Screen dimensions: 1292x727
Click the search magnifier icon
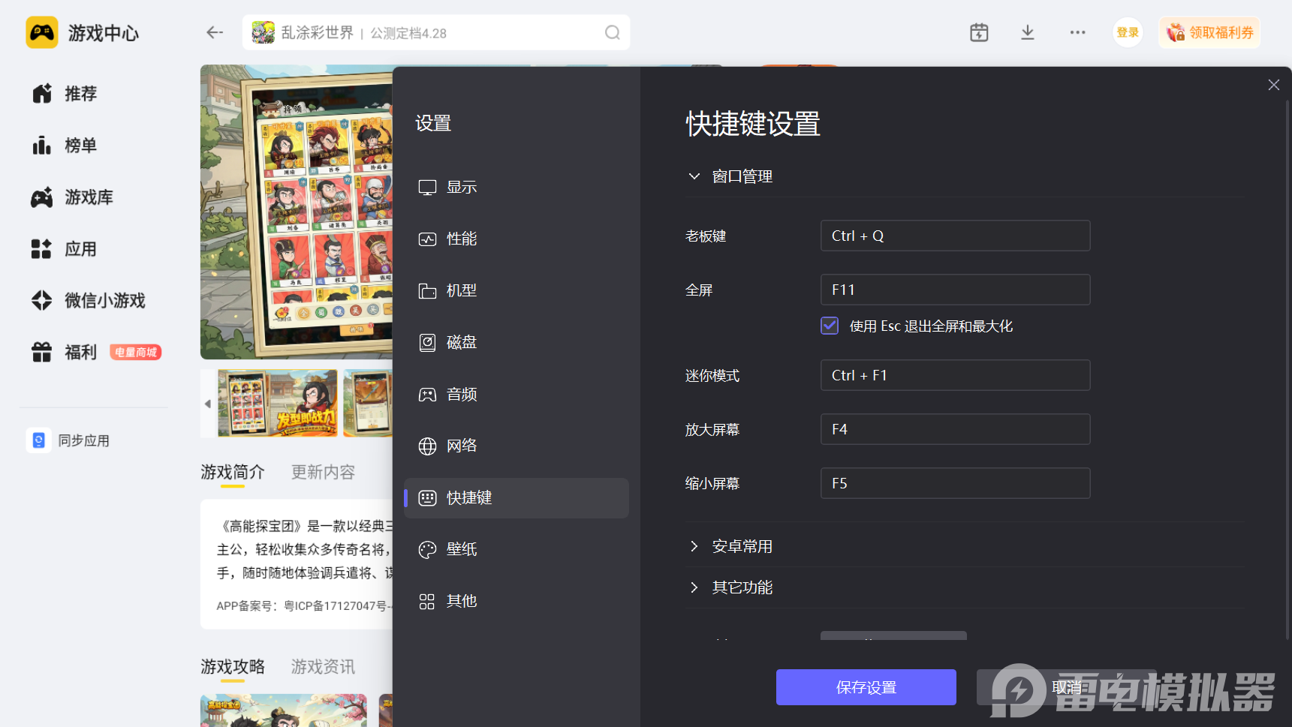pos(612,32)
